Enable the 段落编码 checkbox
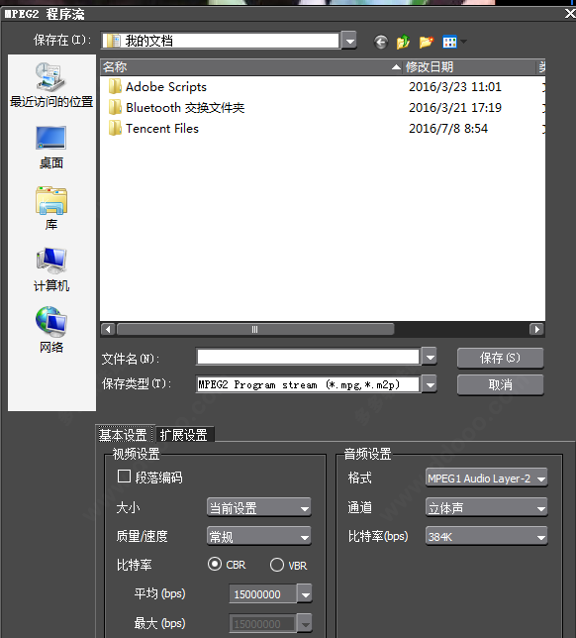576x638 pixels. (x=124, y=477)
